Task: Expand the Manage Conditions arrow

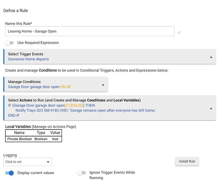Action: pos(103,85)
